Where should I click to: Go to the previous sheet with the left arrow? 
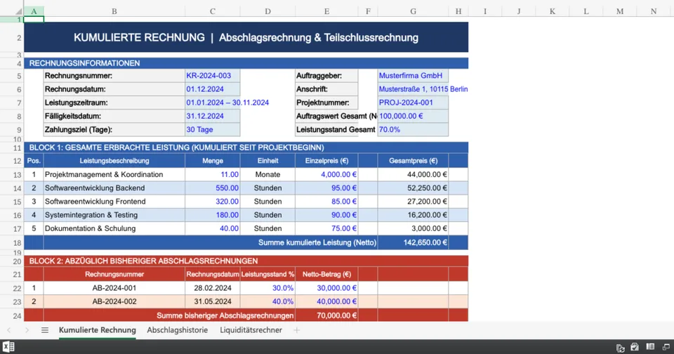9,330
